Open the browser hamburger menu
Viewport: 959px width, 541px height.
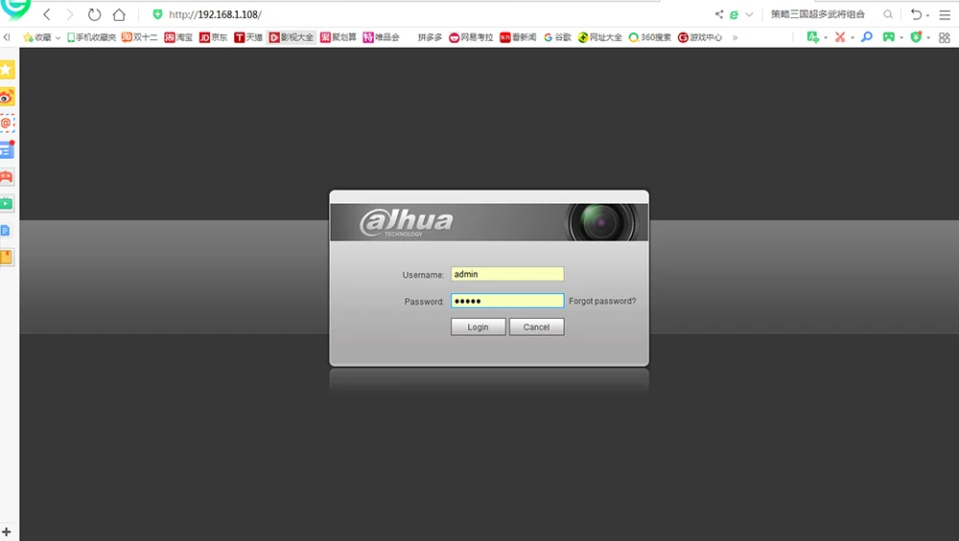(x=945, y=14)
